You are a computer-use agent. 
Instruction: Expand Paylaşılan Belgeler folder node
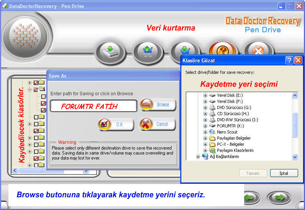pyautogui.click(x=205, y=138)
